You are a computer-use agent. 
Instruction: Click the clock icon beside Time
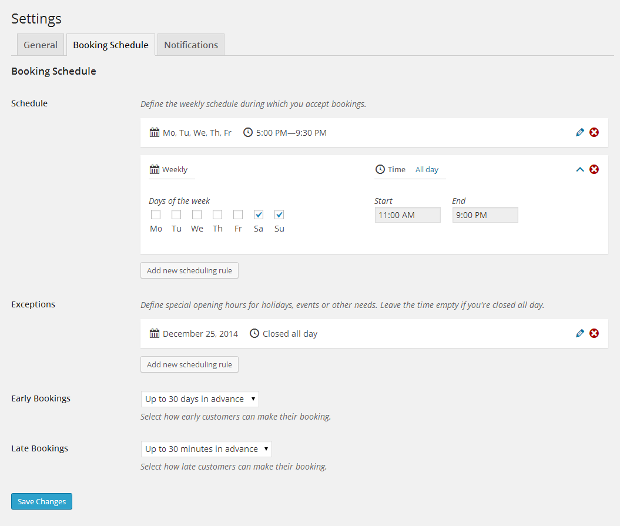coord(380,169)
